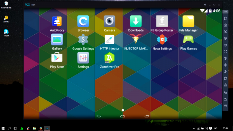Open Skype desktop shortcut

6,33
